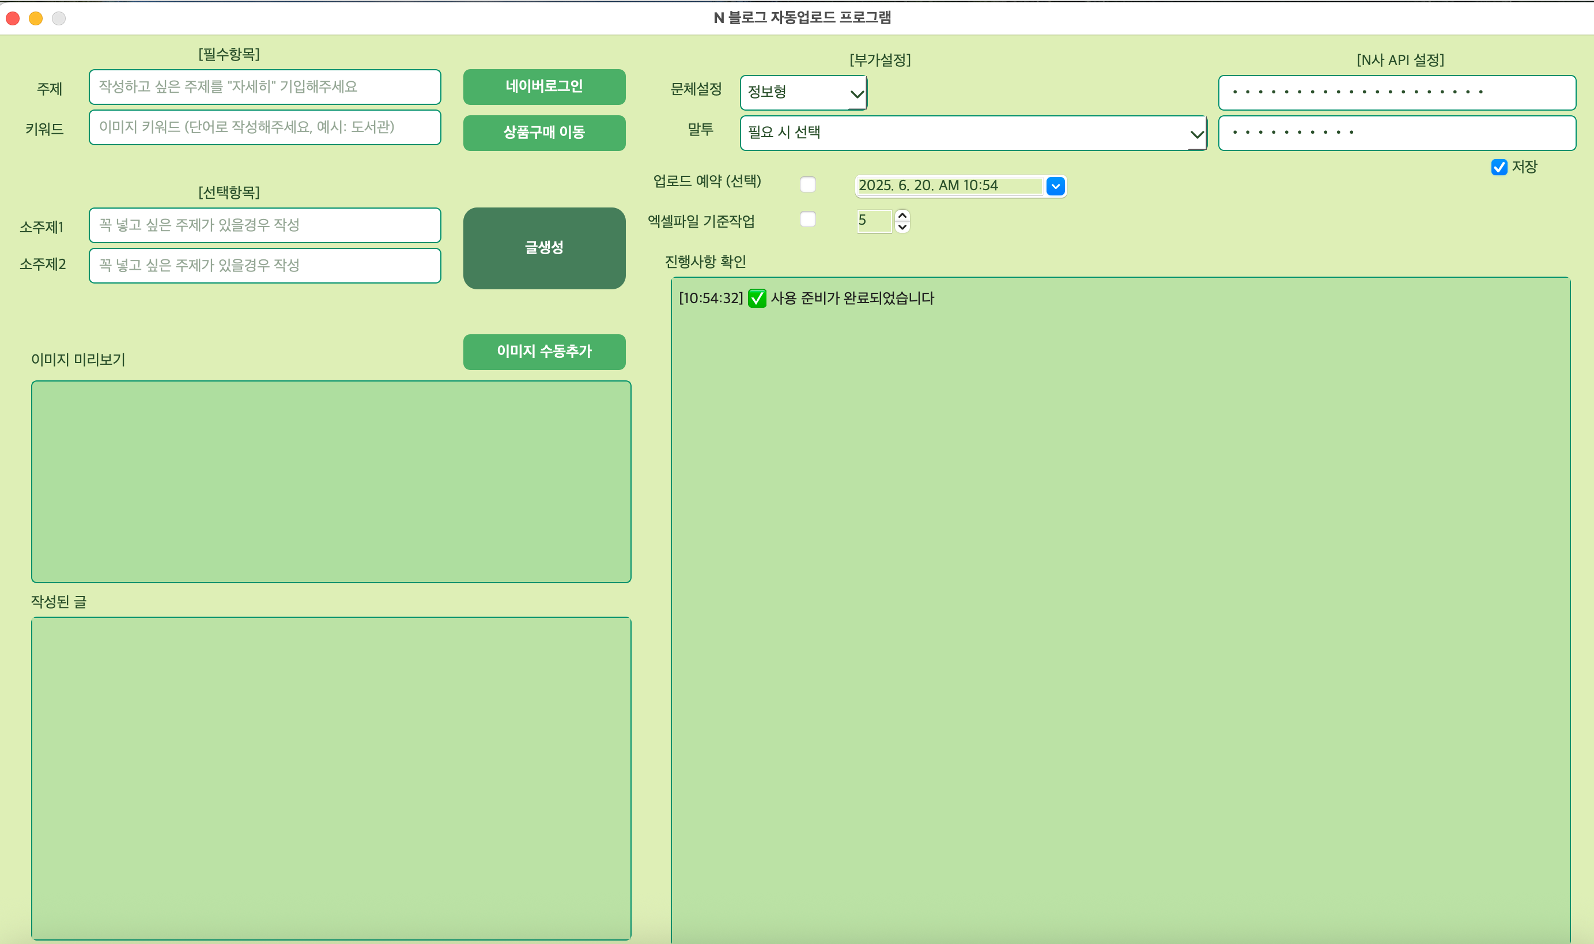
Task: Select the 소주제2 input field
Action: 265,265
